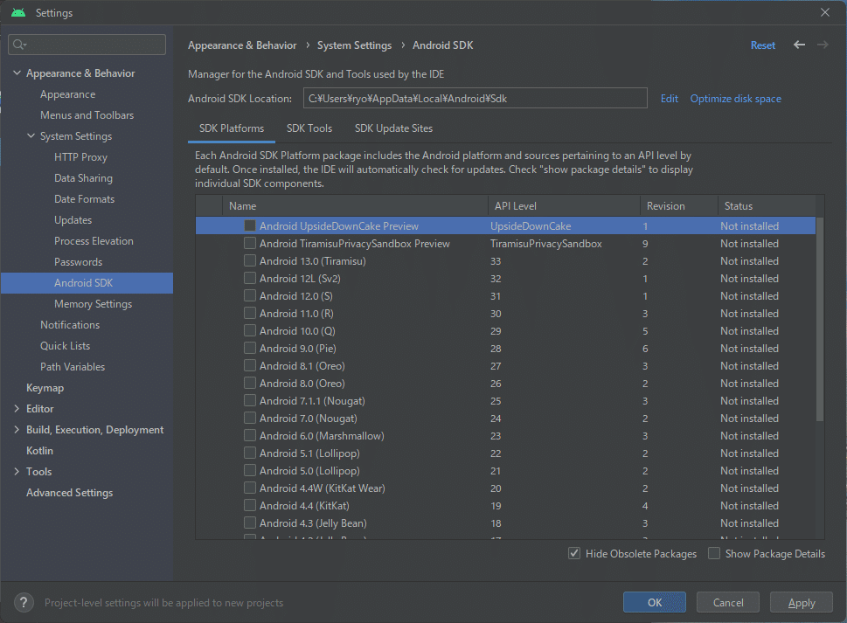847x623 pixels.
Task: Open Process Elevation settings
Action: click(94, 241)
